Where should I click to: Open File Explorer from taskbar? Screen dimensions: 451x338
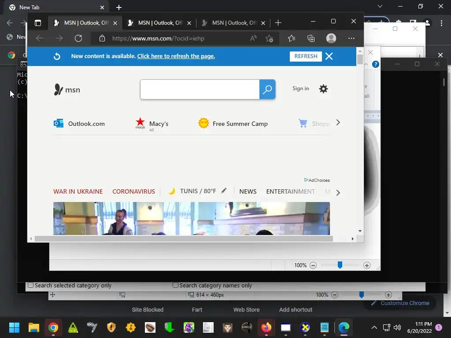point(33,327)
